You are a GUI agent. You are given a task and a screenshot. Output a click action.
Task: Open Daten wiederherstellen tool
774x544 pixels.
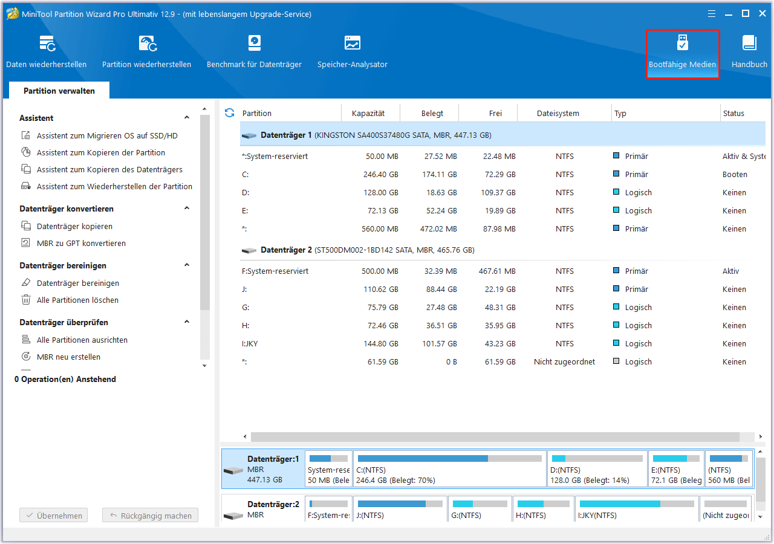tap(47, 52)
